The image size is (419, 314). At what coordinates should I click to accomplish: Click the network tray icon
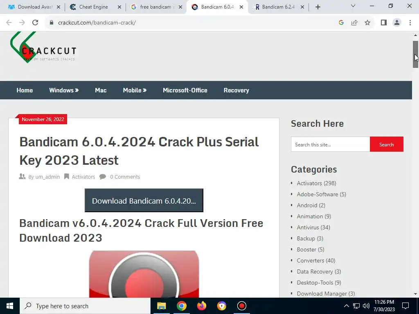click(x=356, y=306)
